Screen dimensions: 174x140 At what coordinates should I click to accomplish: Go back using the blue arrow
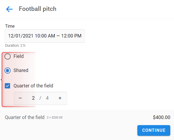[9, 9]
